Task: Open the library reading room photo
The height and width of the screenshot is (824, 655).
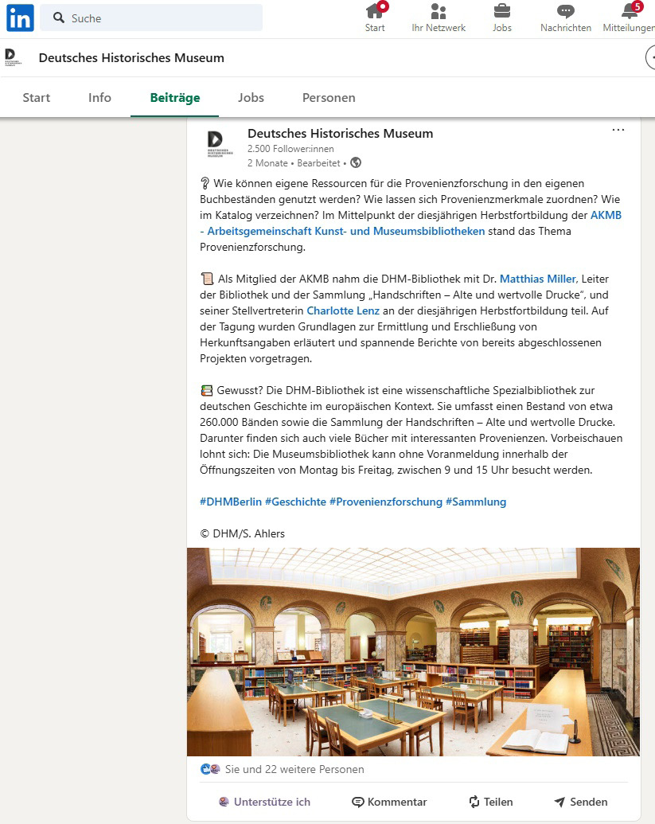Action: [413, 650]
